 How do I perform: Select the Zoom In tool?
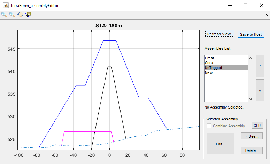pyautogui.click(x=4, y=15)
